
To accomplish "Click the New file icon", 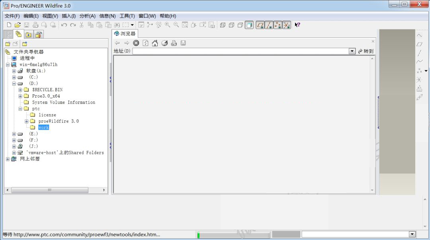I will coord(9,25).
